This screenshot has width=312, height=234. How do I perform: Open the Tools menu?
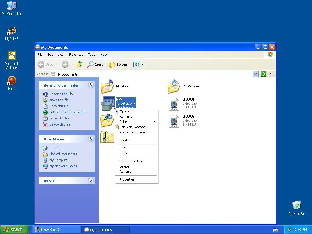[x=91, y=55]
